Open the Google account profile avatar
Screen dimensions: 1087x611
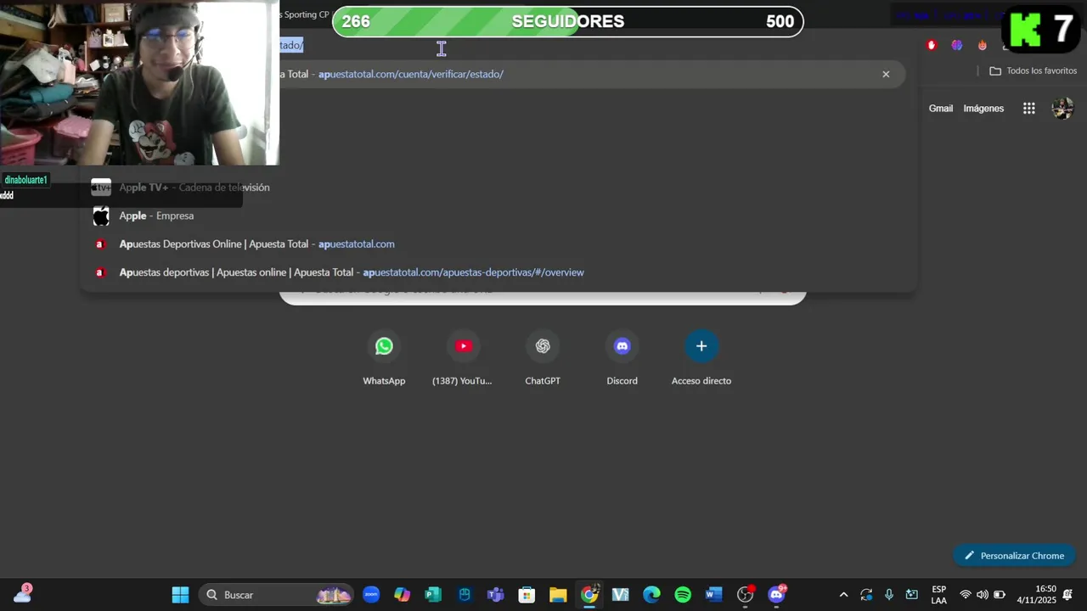click(1062, 109)
